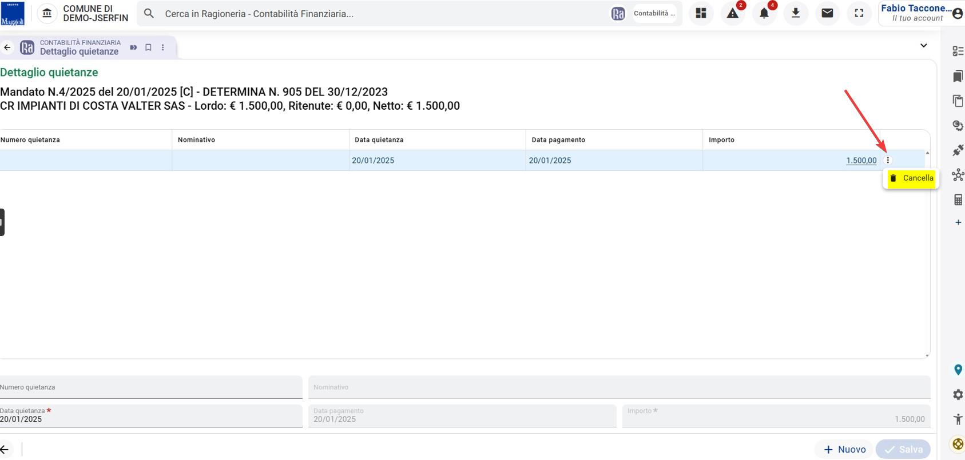
Task: Create a new entry with Nuovo
Action: click(x=844, y=449)
